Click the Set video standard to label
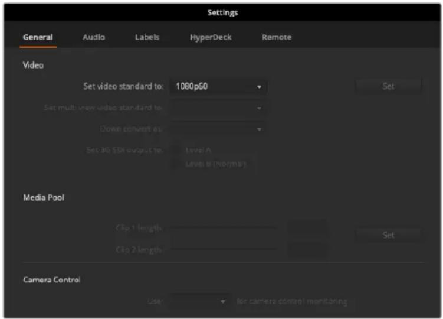This screenshot has height=319, width=443. (x=123, y=86)
